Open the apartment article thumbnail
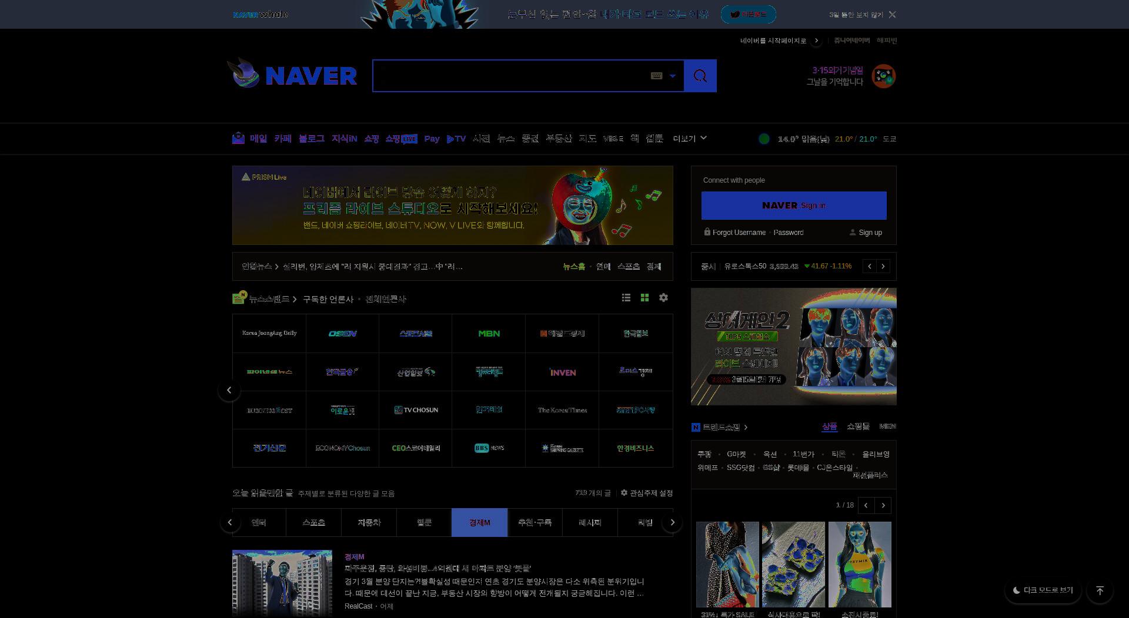The height and width of the screenshot is (618, 1129). [282, 582]
